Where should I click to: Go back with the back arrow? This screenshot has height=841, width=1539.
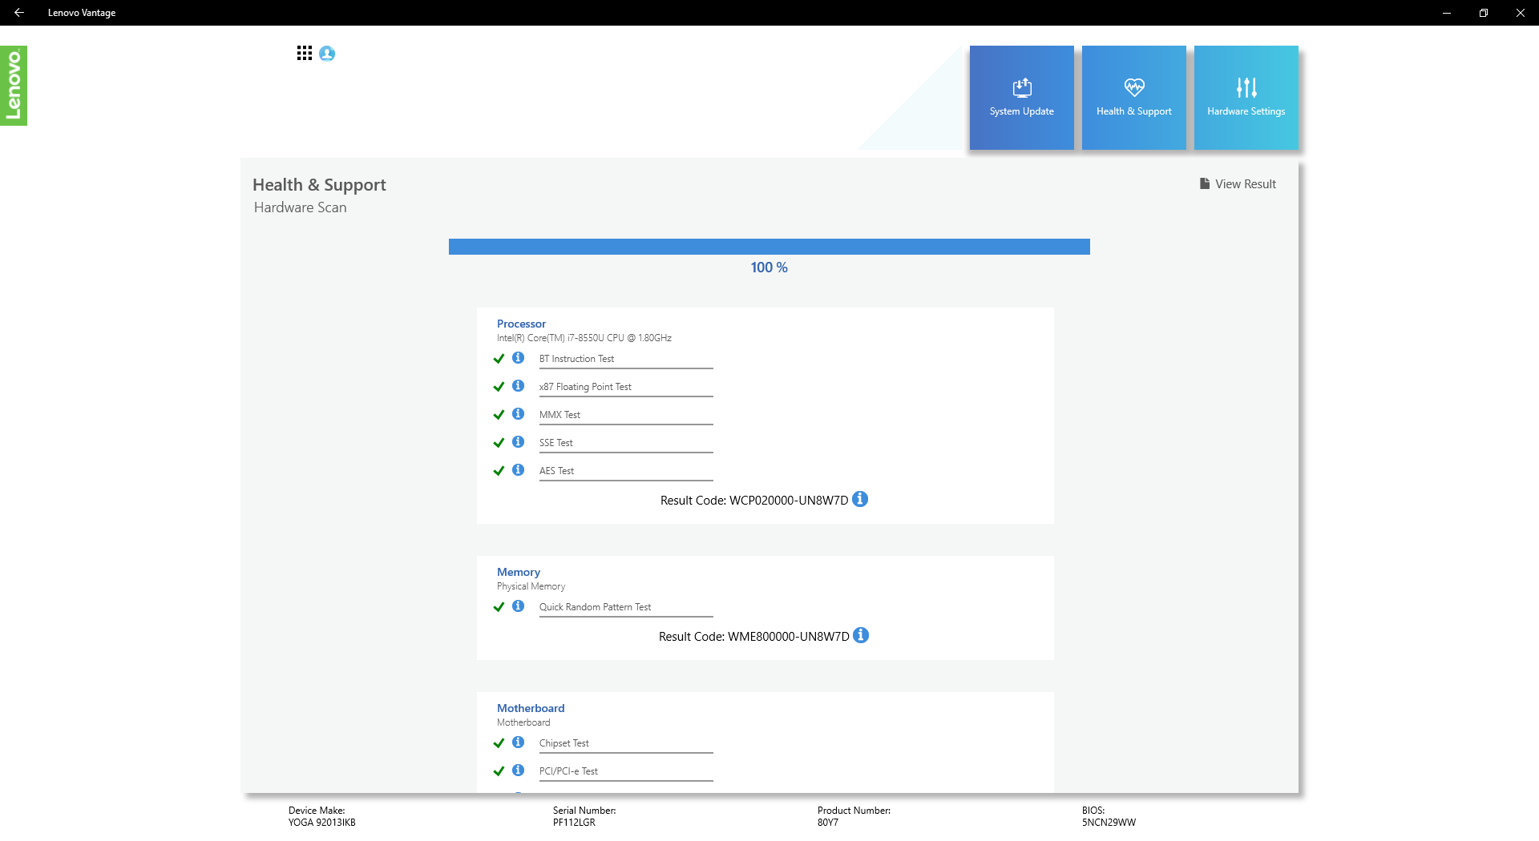click(x=19, y=13)
